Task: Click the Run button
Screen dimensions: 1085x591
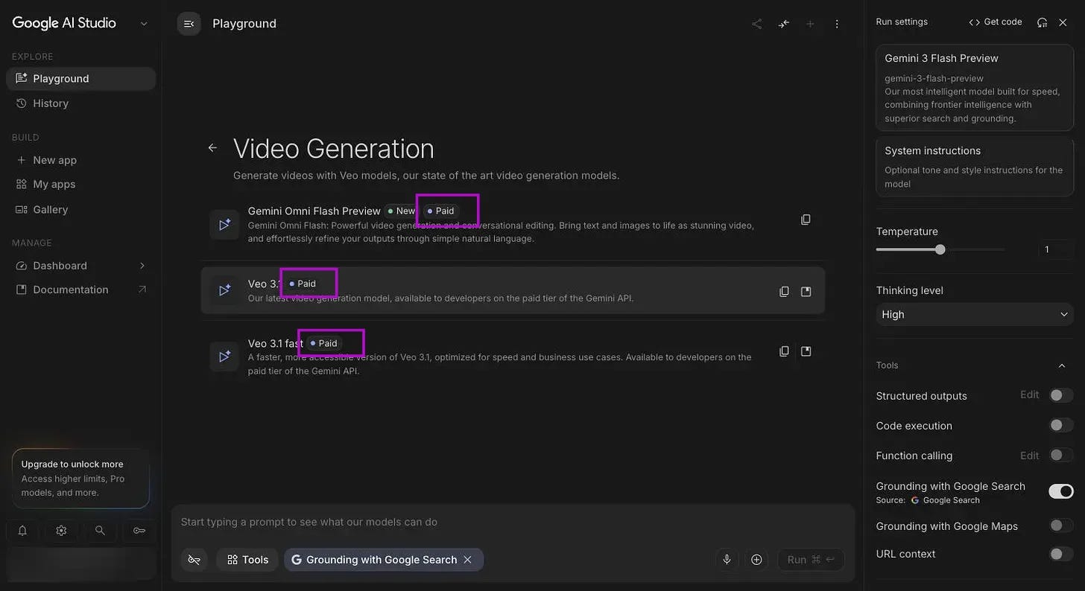Action: (811, 560)
